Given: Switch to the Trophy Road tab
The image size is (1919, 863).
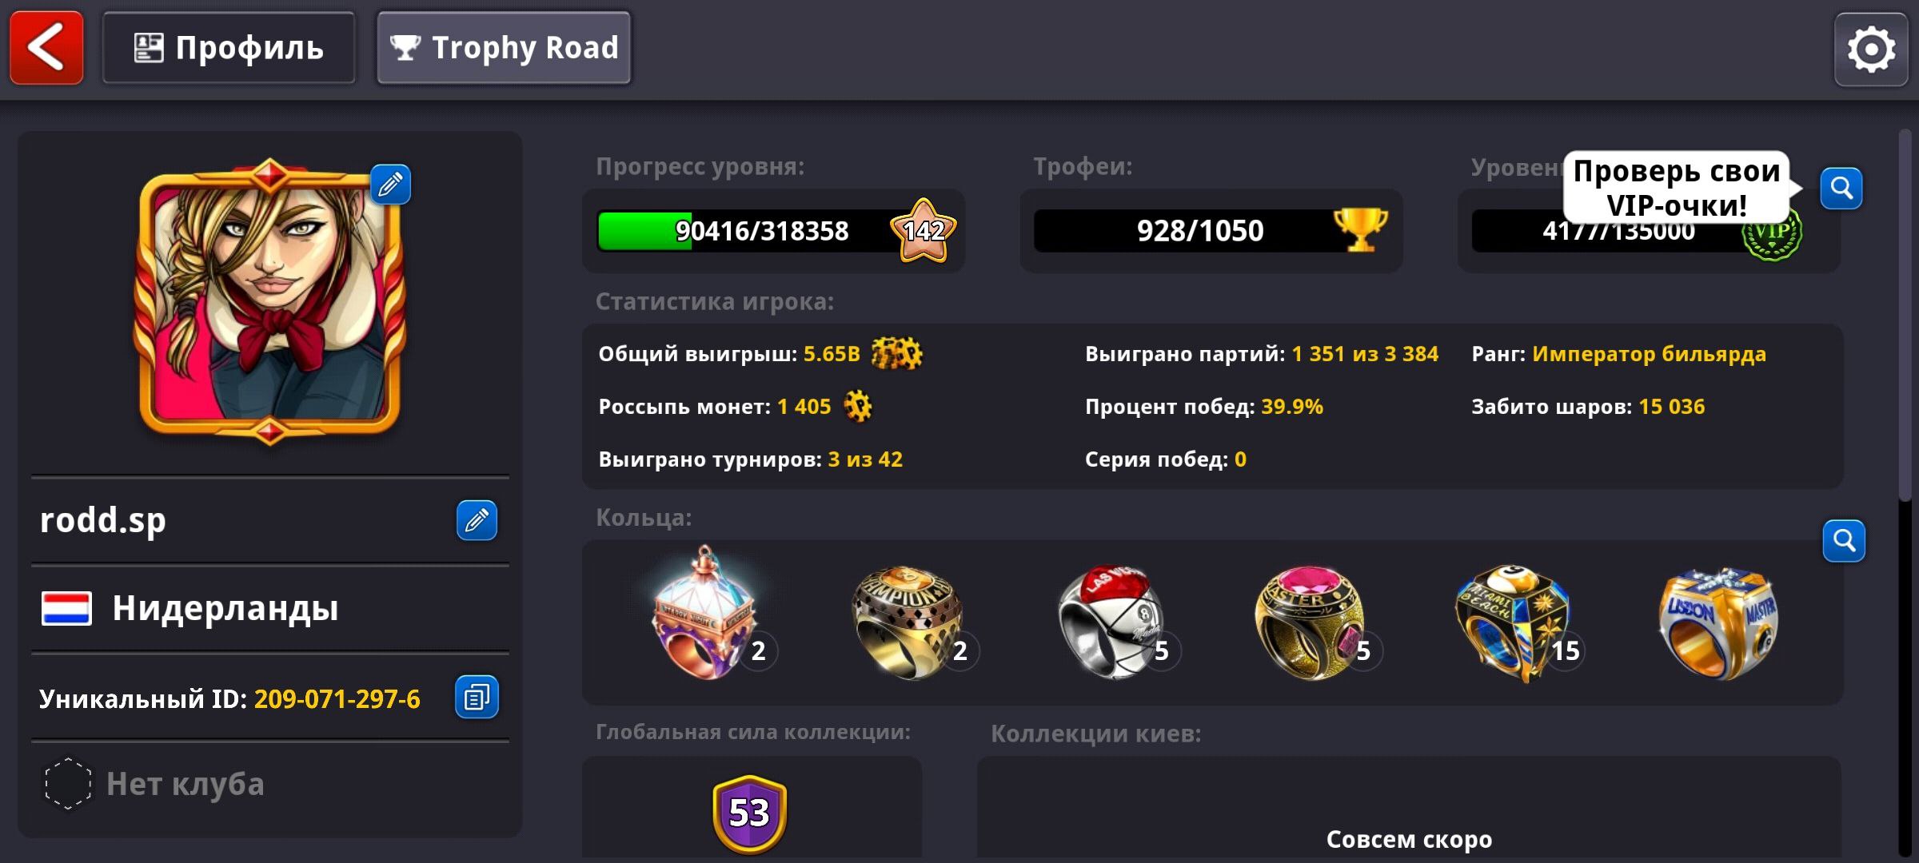Looking at the screenshot, I should [504, 48].
